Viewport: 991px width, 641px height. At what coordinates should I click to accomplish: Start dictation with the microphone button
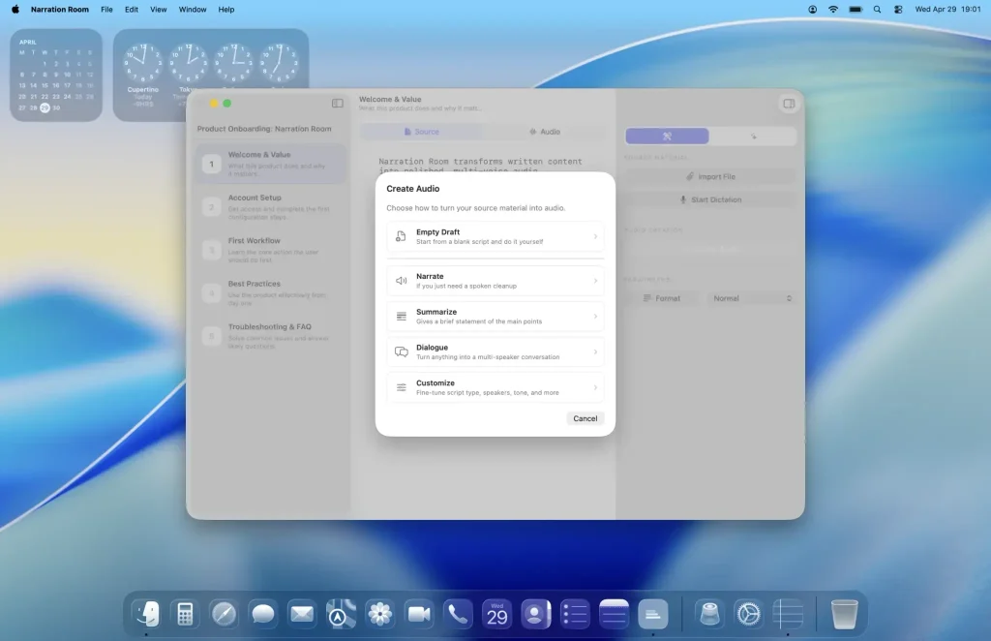click(710, 199)
